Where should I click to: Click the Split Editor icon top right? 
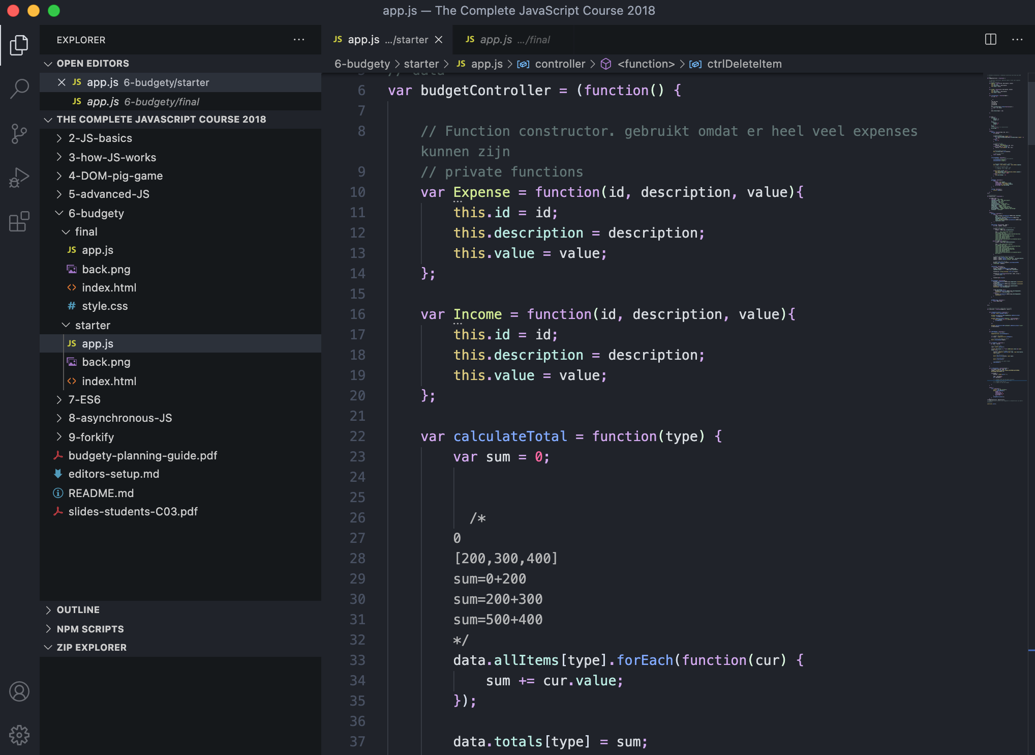coord(990,39)
